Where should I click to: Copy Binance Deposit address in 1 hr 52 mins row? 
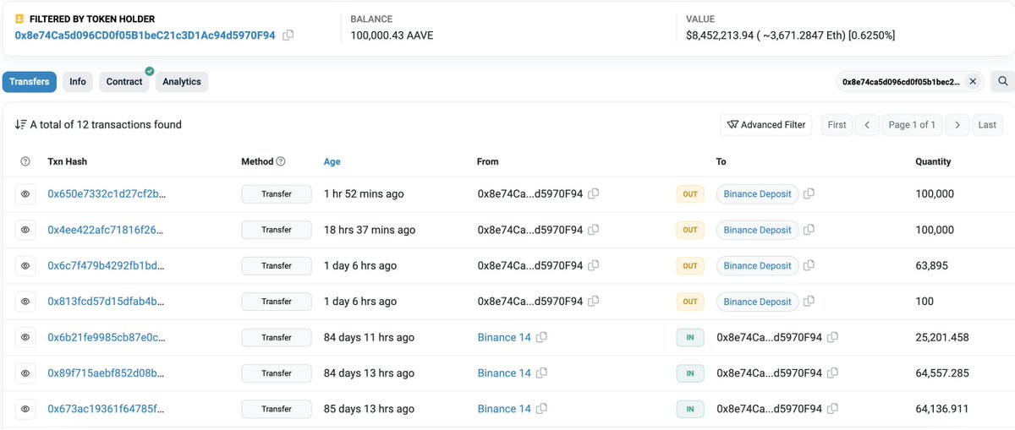pos(809,193)
